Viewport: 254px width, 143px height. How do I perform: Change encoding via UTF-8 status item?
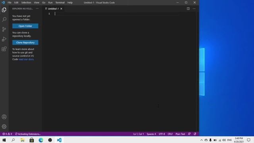tap(162, 134)
